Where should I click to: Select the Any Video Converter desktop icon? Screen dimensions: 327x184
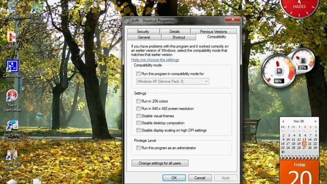point(12,131)
